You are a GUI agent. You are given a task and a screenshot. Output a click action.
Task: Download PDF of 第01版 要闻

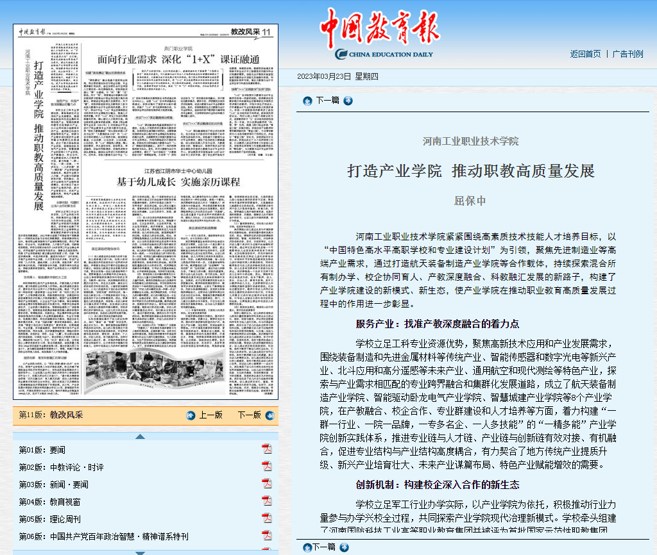(267, 449)
